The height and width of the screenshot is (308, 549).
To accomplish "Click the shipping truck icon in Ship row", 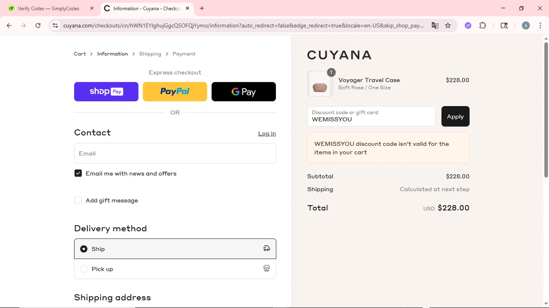I will click(x=266, y=248).
